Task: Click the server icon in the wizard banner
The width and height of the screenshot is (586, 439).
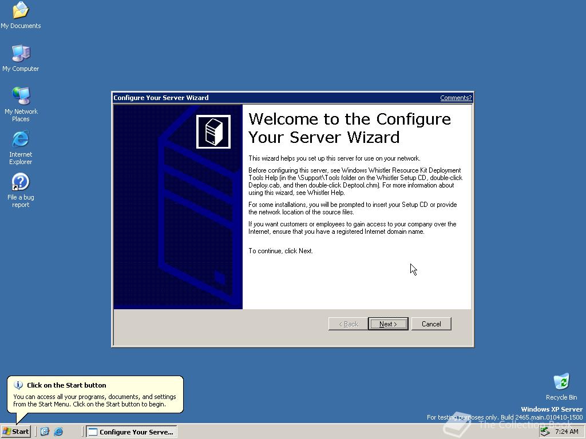Action: 213,131
